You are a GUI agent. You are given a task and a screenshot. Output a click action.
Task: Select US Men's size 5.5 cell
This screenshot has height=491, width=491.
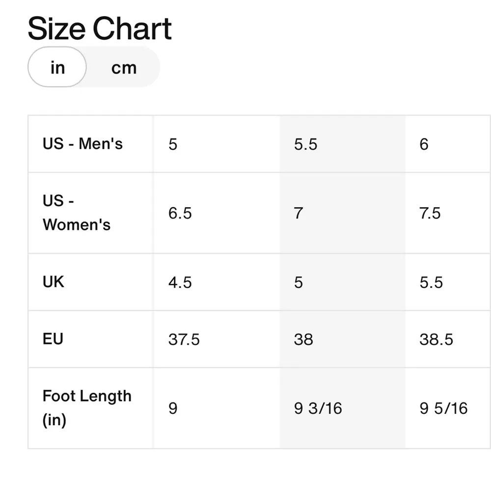click(x=305, y=144)
